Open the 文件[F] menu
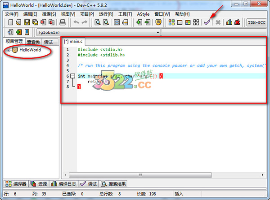 (12, 14)
